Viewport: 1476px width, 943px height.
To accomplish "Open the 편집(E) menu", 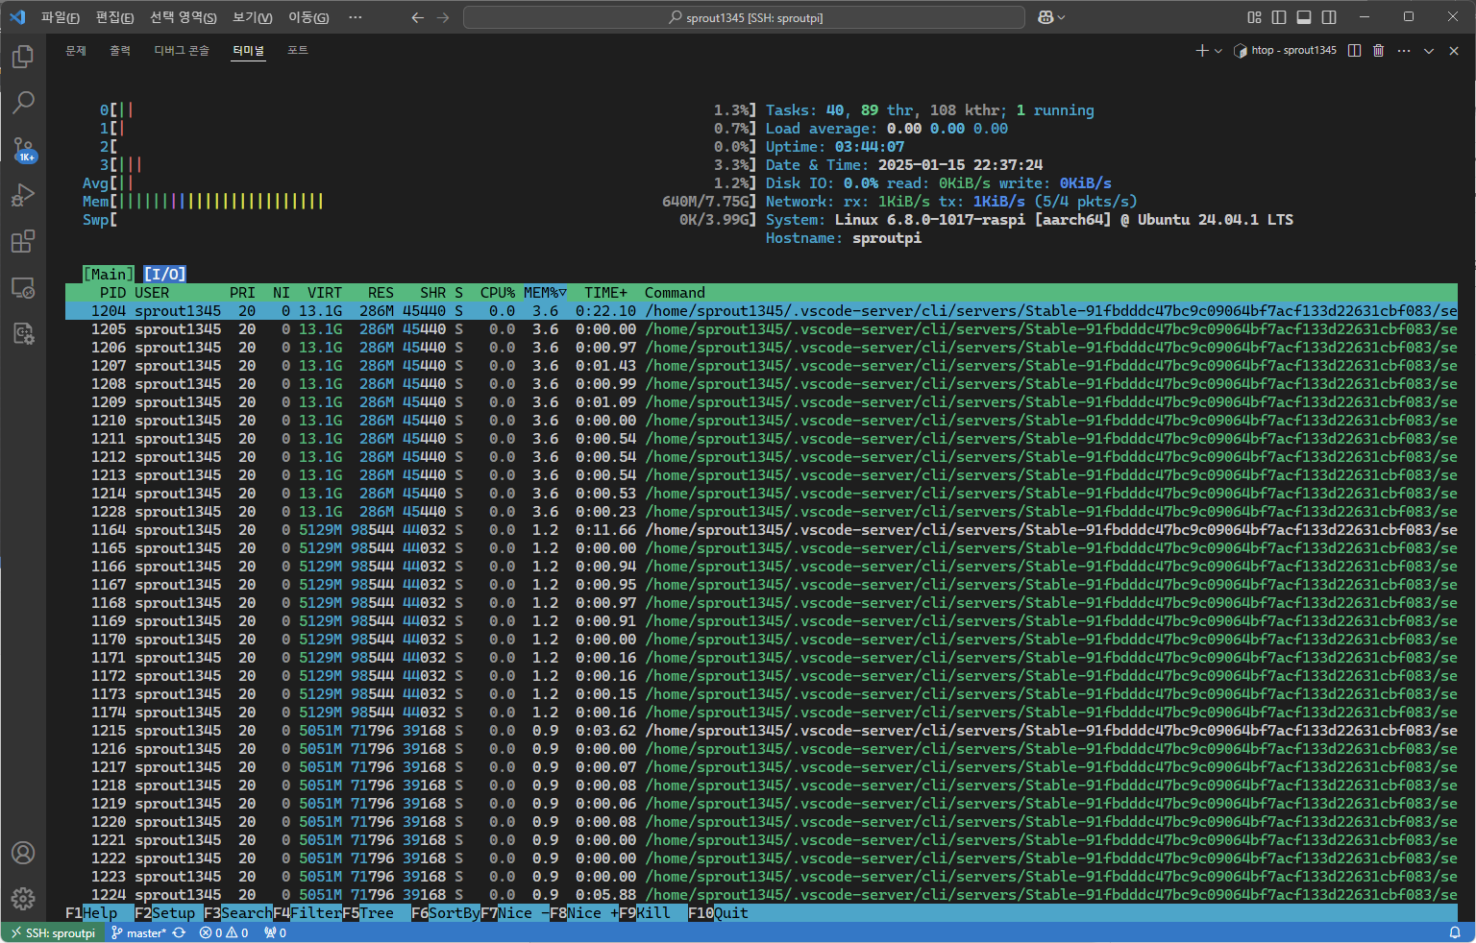I will coord(114,17).
